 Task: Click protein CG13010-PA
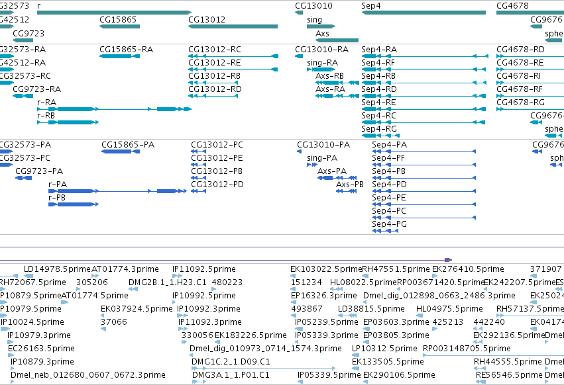click(x=300, y=151)
